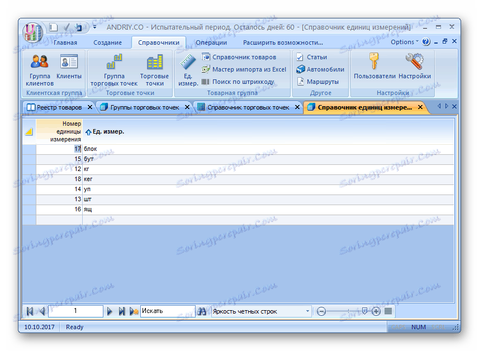This screenshot has height=351, width=479.
Task: Open Справочник товаров
Action: pyautogui.click(x=239, y=57)
